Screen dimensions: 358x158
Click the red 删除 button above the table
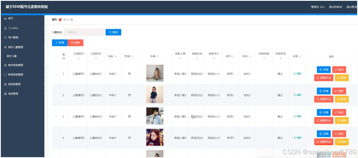coord(75,43)
